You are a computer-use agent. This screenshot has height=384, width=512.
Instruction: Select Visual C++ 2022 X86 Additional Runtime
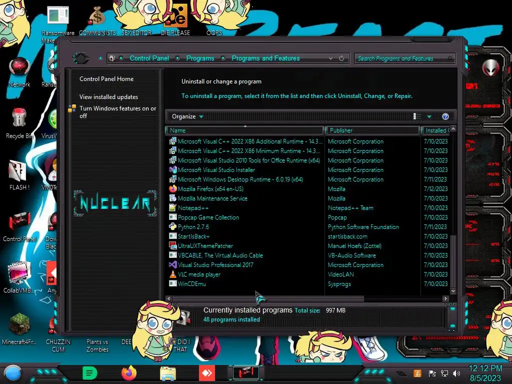pyautogui.click(x=308, y=141)
